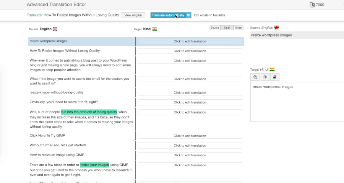Edit translation for 'How to resize an image using GIMP'
Image resolution: width=344 pixels, height=183 pixels.
190,155
